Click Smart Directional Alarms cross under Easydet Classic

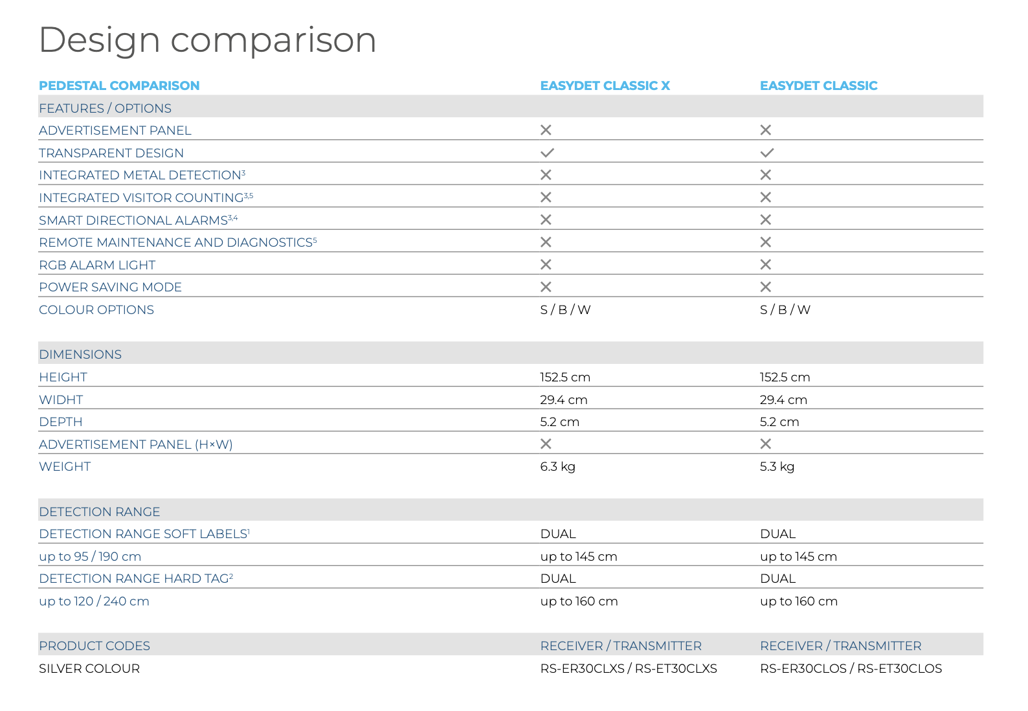[x=765, y=220]
